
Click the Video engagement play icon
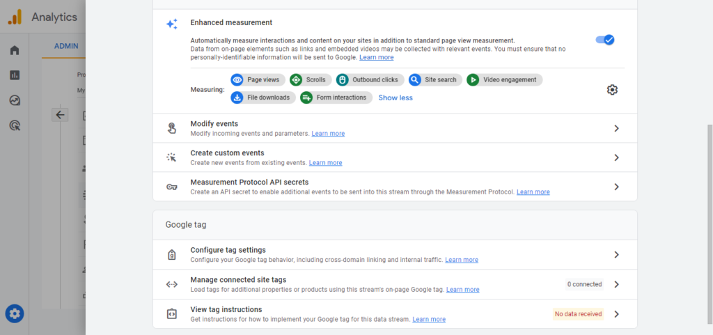click(473, 80)
